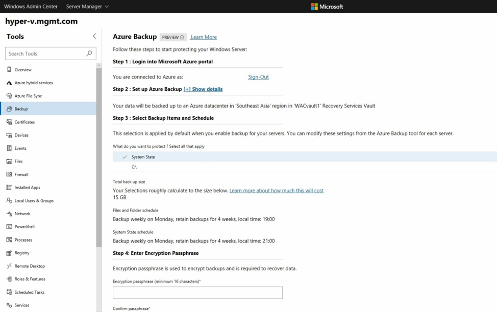497x312 pixels.
Task: Collapse the Tools panel with chevron
Action: pos(94,36)
